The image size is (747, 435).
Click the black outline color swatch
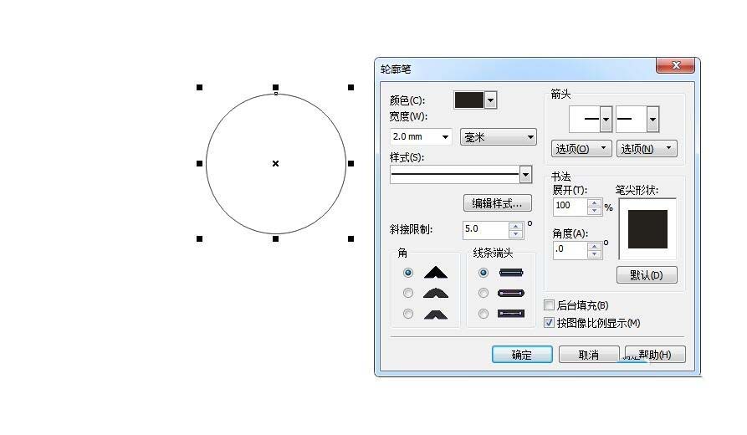[469, 100]
